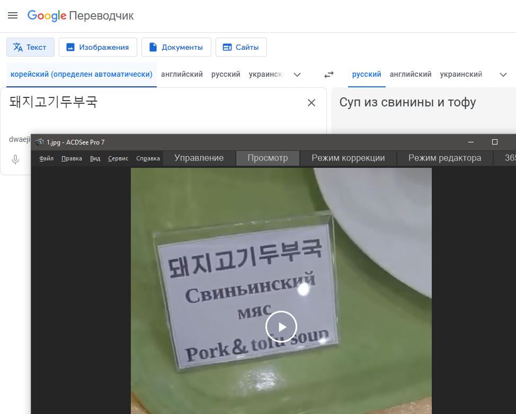Open the Справка menu in ACDSee
516x414 pixels.
(148, 158)
